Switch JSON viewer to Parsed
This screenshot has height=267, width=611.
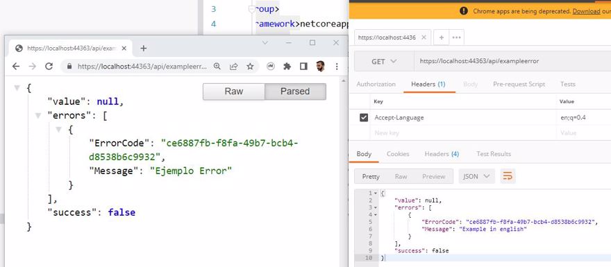(295, 92)
